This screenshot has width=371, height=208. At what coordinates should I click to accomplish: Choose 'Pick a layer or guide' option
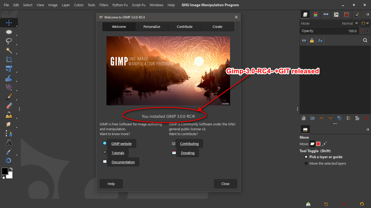pos(323,157)
